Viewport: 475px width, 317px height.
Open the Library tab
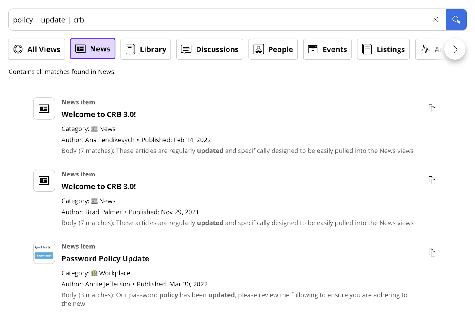coord(145,49)
